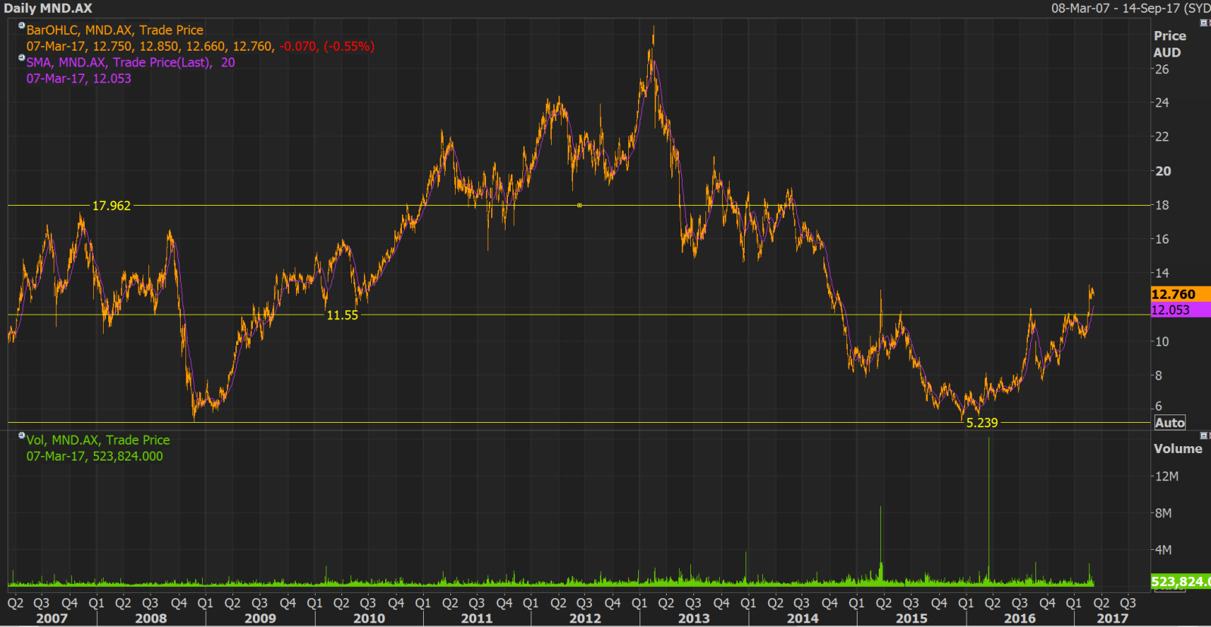Select the SMA, MND.AX, Trade Price(Last) legend
Image resolution: width=1211 pixels, height=627 pixels.
coord(119,62)
